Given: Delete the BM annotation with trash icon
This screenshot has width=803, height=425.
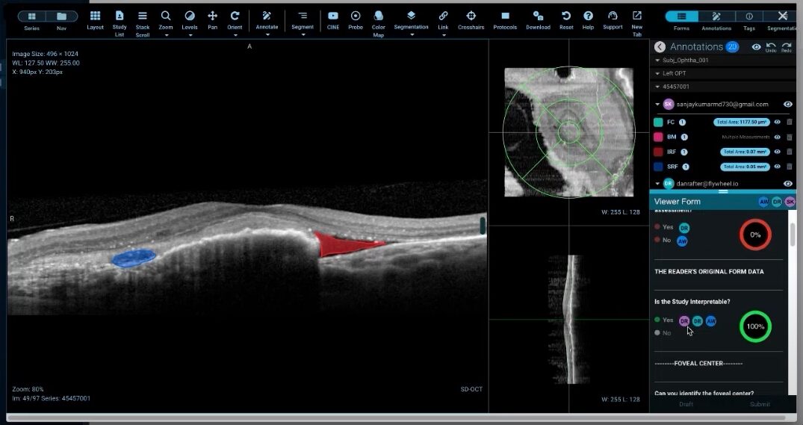Looking at the screenshot, I should 789,137.
